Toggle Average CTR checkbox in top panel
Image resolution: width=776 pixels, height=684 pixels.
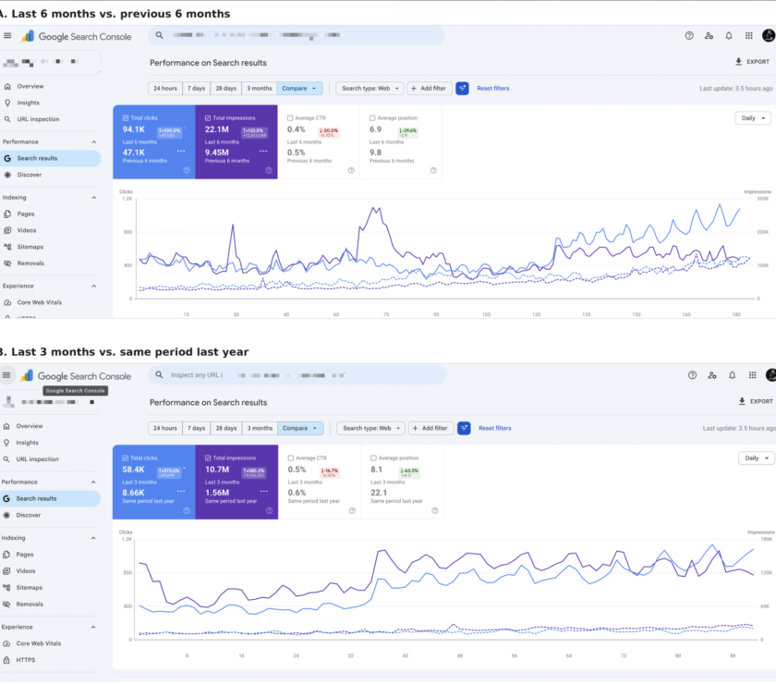(290, 118)
